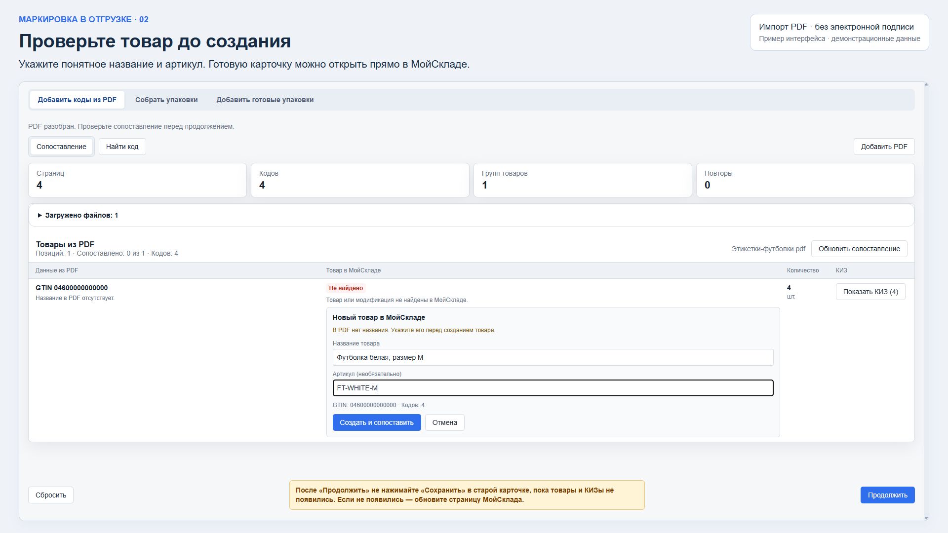The height and width of the screenshot is (533, 948).
Task: Show KIZ codes with 'Показать КИЗ (4)'
Action: [x=870, y=292]
